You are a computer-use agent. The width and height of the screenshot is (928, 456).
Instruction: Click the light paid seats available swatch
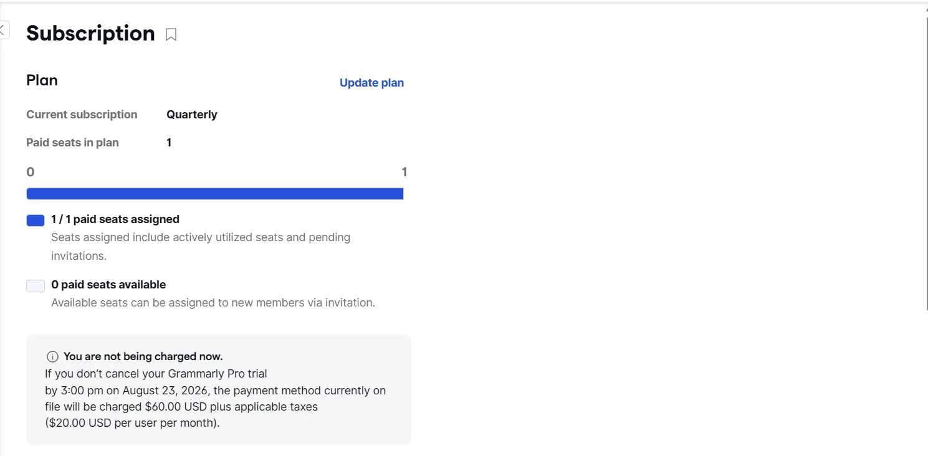click(x=36, y=286)
